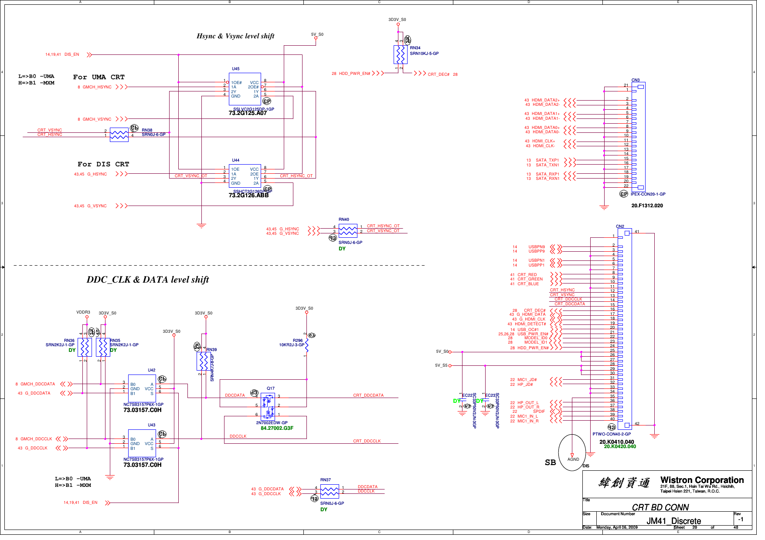Click the GMCH_VSYNC net label
The image size is (765, 540).
pos(97,119)
